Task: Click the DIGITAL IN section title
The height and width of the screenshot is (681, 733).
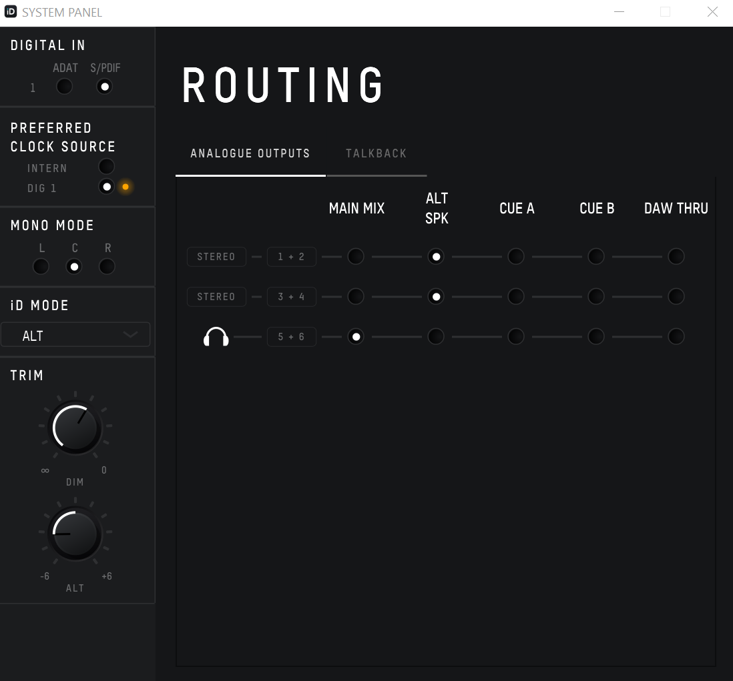Action: click(47, 45)
